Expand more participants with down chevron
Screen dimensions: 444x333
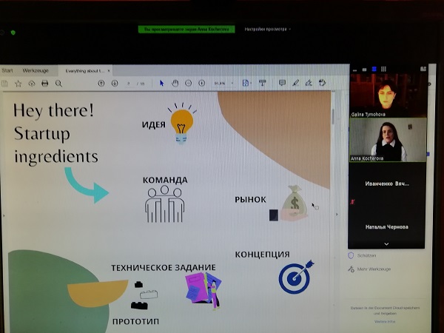[386, 243]
